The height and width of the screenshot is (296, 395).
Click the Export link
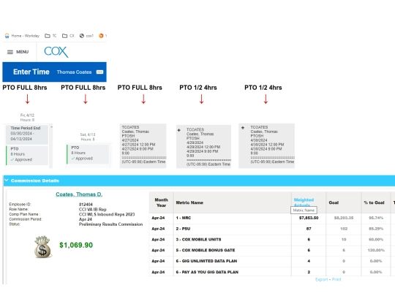321,279
